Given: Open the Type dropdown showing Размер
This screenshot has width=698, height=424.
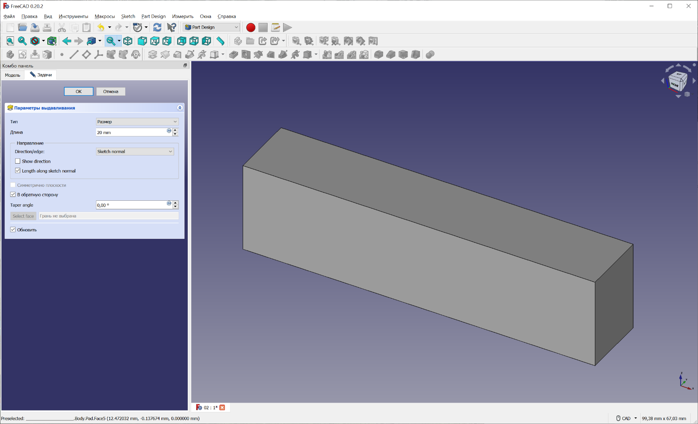Looking at the screenshot, I should pyautogui.click(x=137, y=122).
